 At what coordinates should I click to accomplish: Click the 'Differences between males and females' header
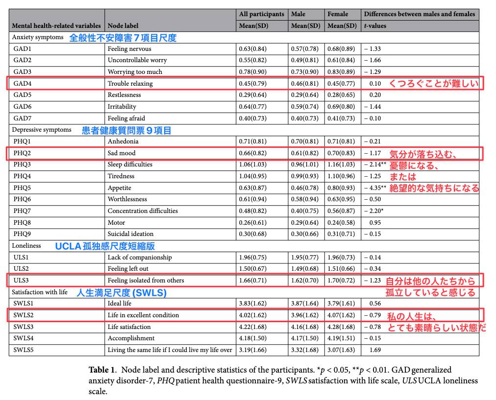click(420, 14)
